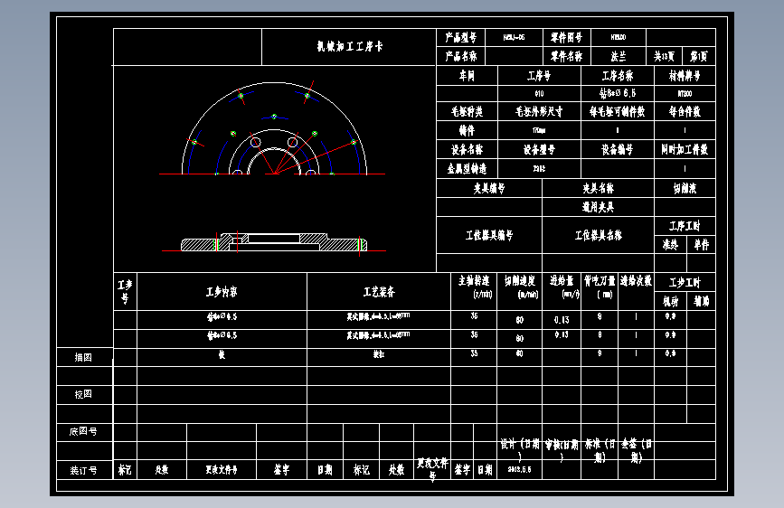Image resolution: width=784 pixels, height=508 pixels.
Task: Select the 工步内容 column header
Action: tap(222, 292)
